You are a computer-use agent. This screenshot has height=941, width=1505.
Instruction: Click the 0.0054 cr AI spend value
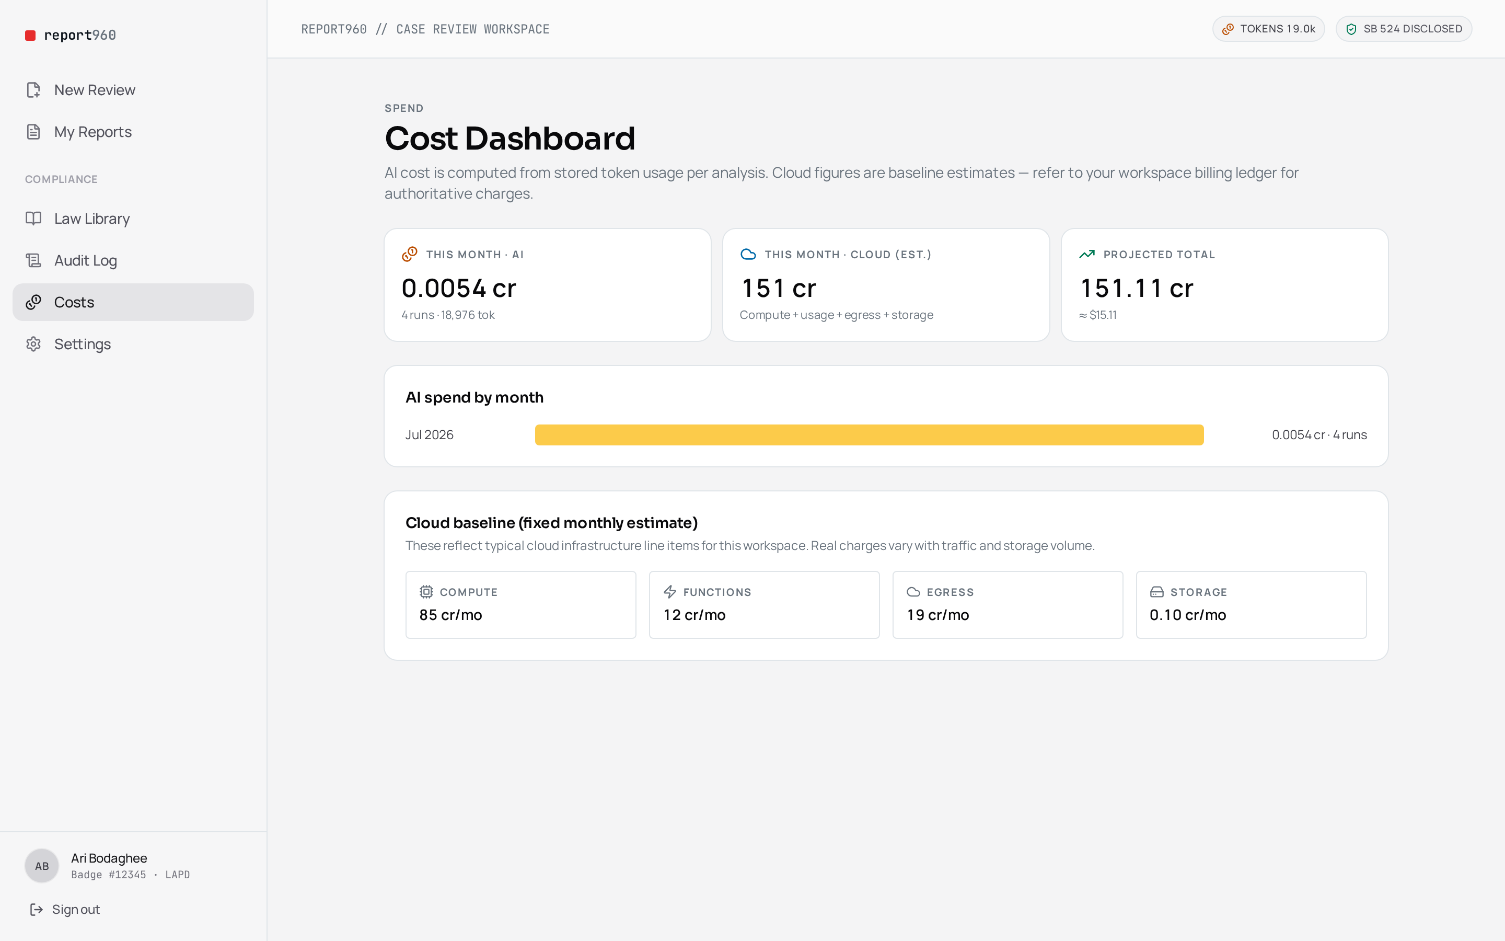click(x=459, y=288)
